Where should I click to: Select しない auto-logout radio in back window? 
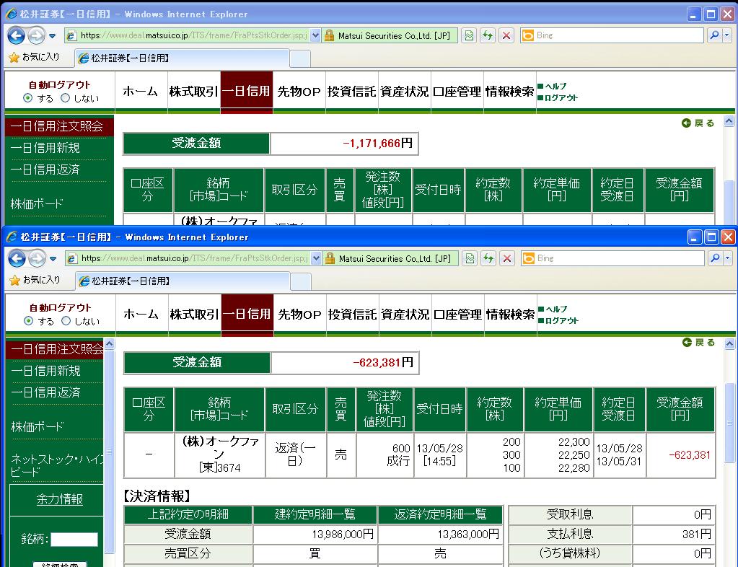(x=66, y=98)
